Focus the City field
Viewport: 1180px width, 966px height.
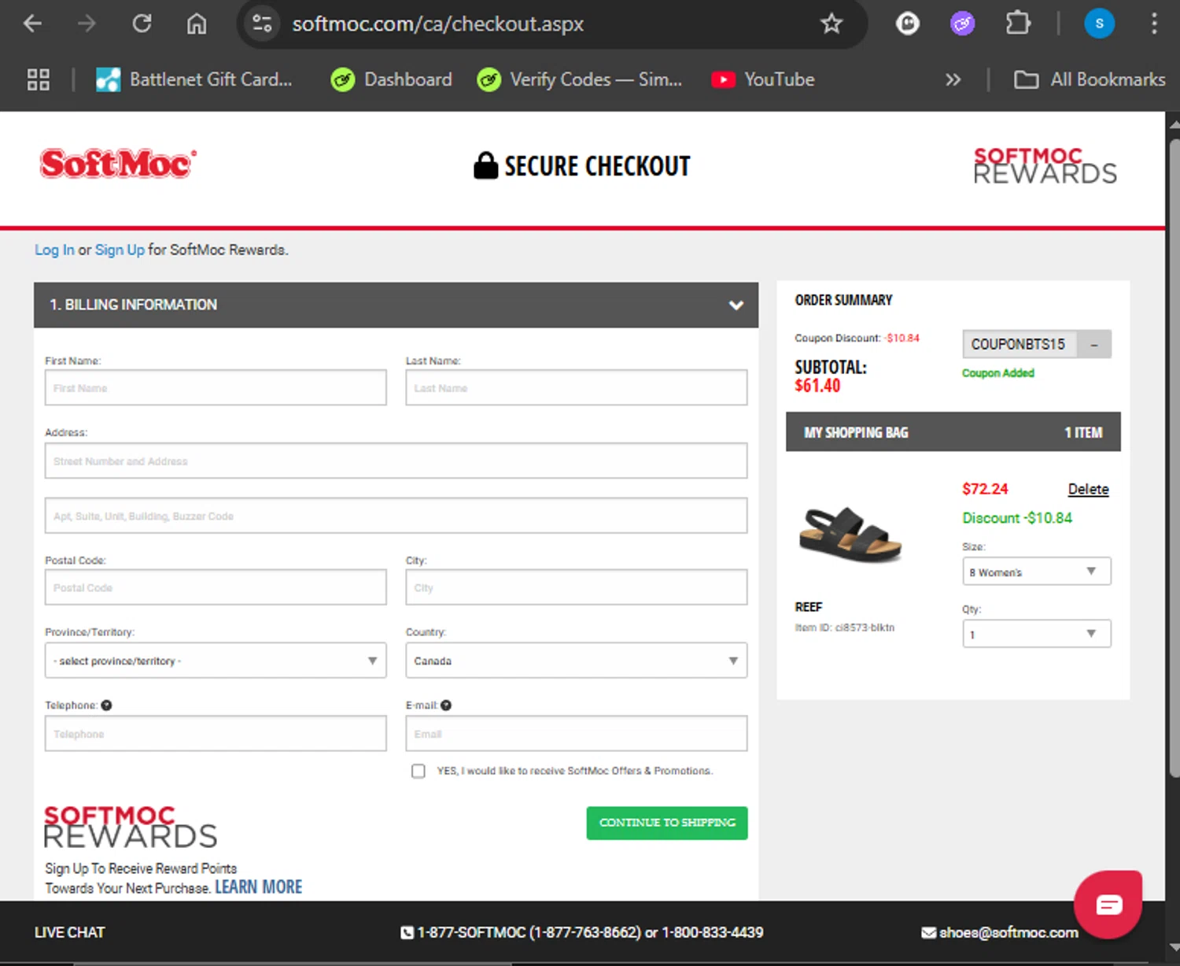pyautogui.click(x=576, y=587)
